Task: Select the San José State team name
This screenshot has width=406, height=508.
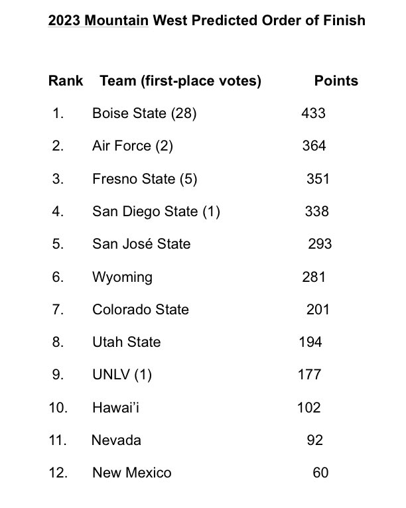Action: point(141,244)
